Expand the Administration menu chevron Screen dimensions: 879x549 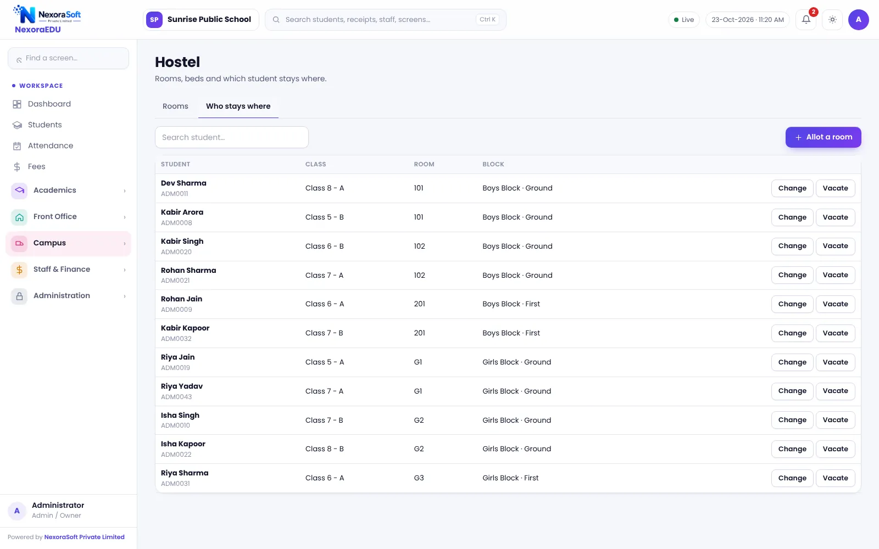coord(125,296)
